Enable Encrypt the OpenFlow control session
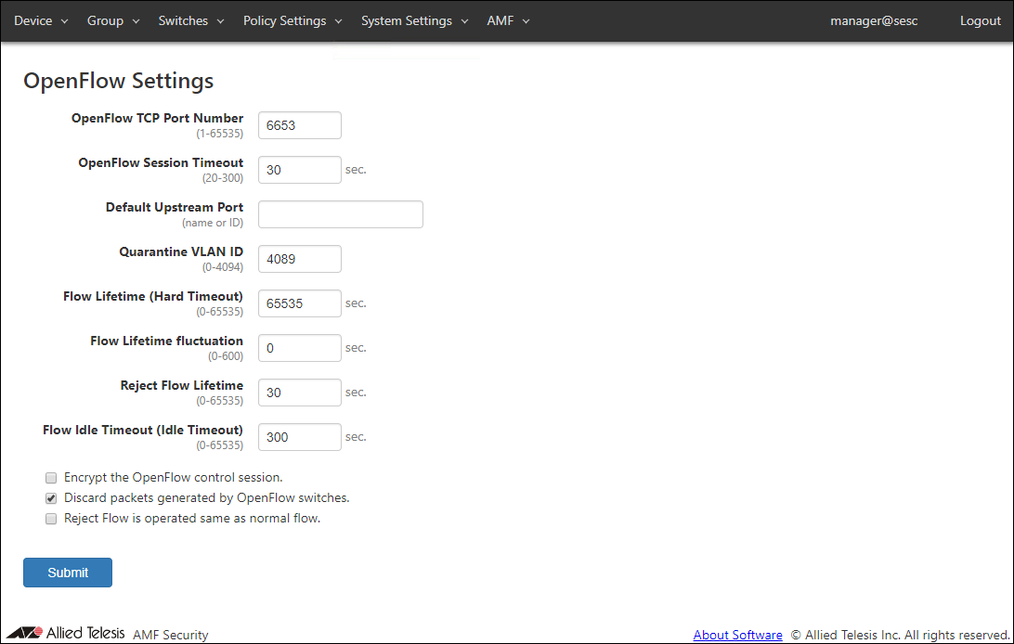 (51, 478)
